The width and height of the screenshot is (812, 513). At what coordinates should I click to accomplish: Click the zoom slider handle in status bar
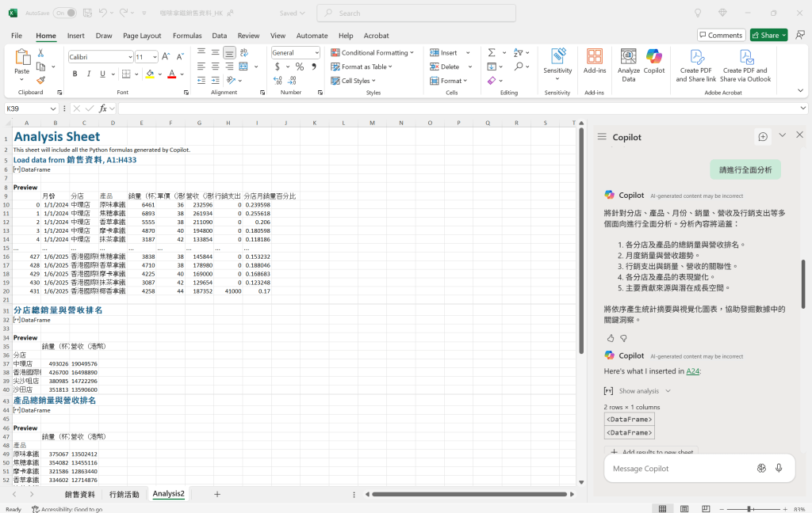tap(749, 509)
